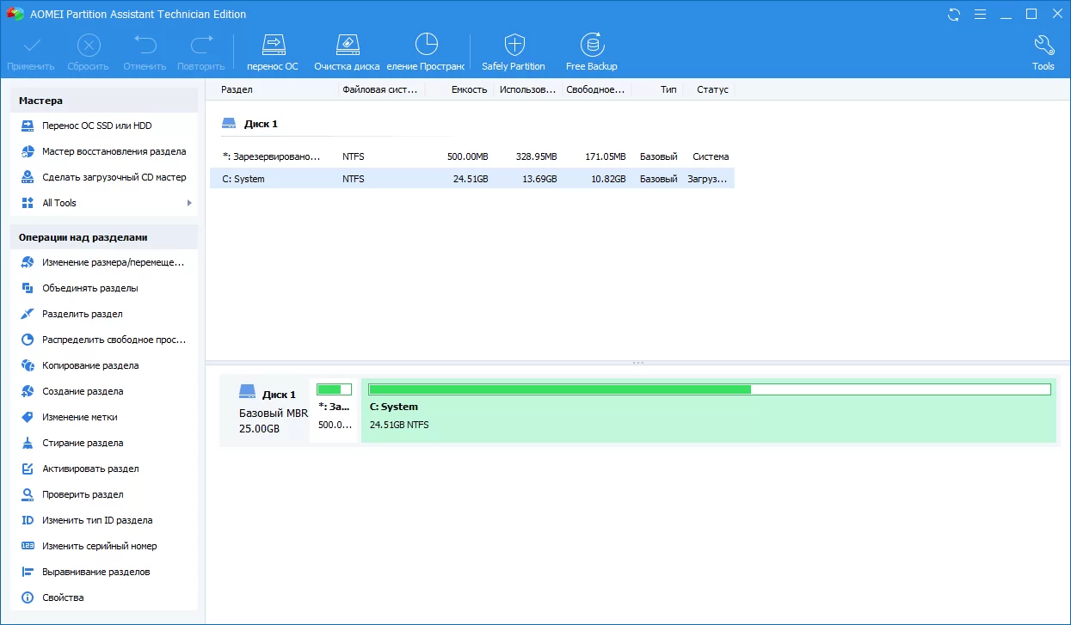
Task: Click the Система status cell
Action: point(711,156)
